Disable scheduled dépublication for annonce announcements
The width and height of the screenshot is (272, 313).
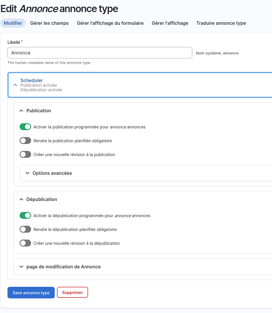coord(25,215)
